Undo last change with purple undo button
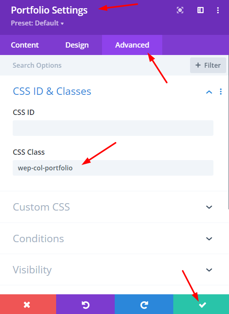The image size is (229, 314). pyautogui.click(x=85, y=304)
